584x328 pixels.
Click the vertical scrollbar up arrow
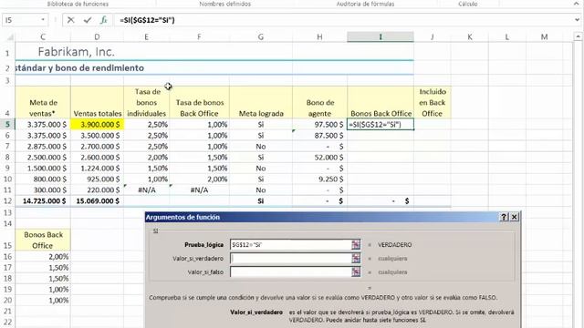click(578, 36)
